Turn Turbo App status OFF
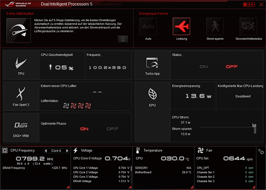 click(x=232, y=66)
